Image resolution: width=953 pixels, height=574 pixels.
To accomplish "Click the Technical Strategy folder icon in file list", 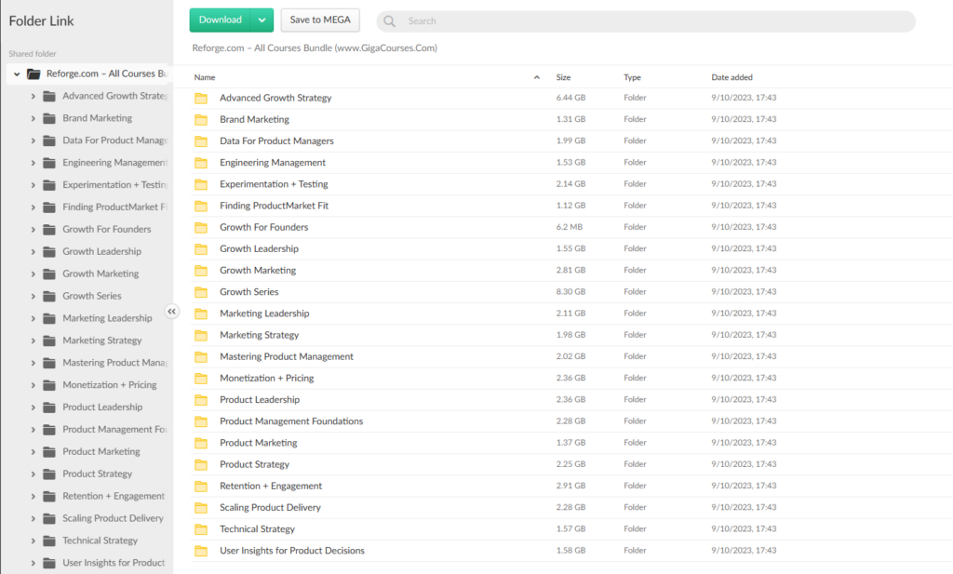I will click(201, 529).
